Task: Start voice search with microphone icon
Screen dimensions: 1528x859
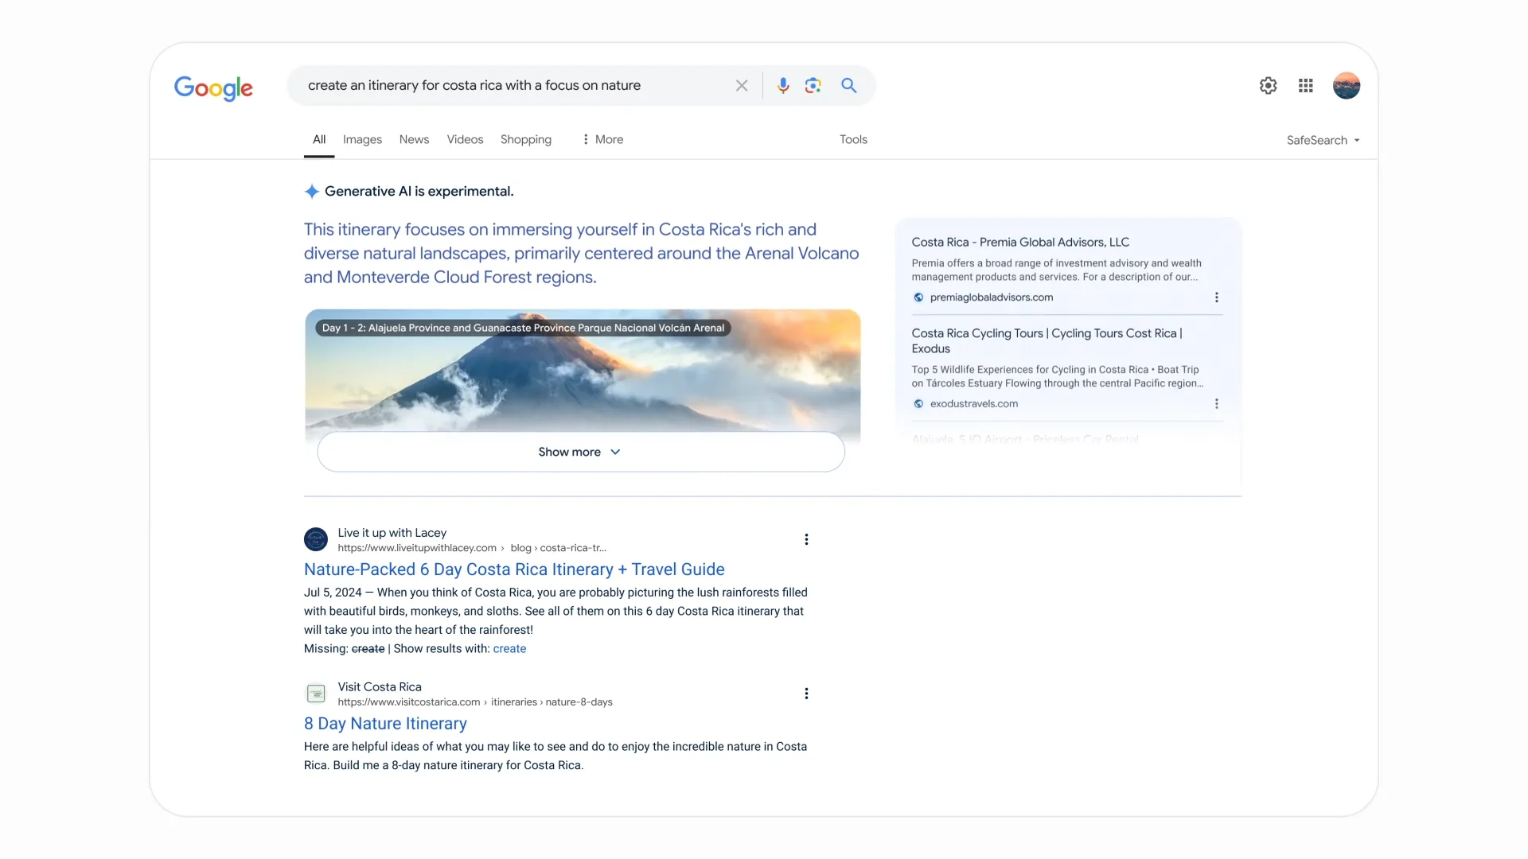Action: pyautogui.click(x=783, y=86)
